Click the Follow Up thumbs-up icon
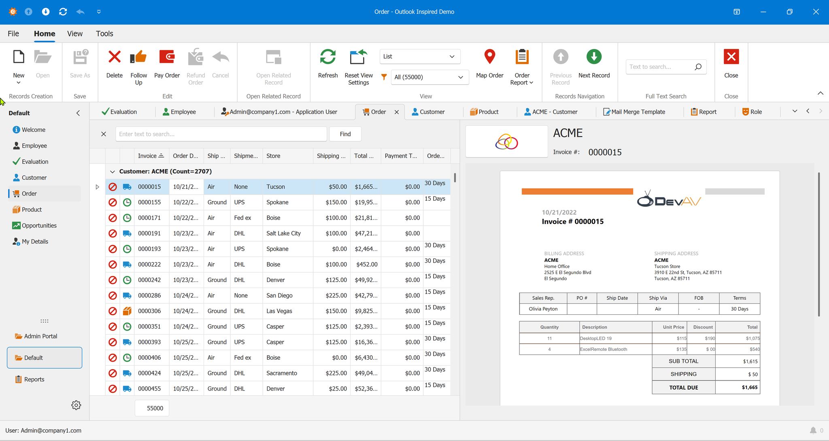Screen dimensions: 829x441 (x=138, y=57)
